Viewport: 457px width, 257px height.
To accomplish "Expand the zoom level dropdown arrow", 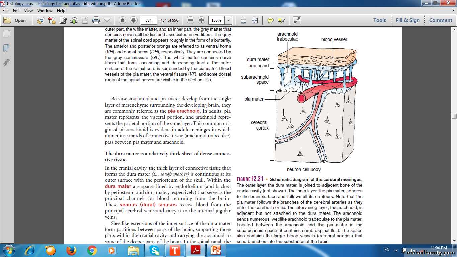I will click(x=229, y=20).
